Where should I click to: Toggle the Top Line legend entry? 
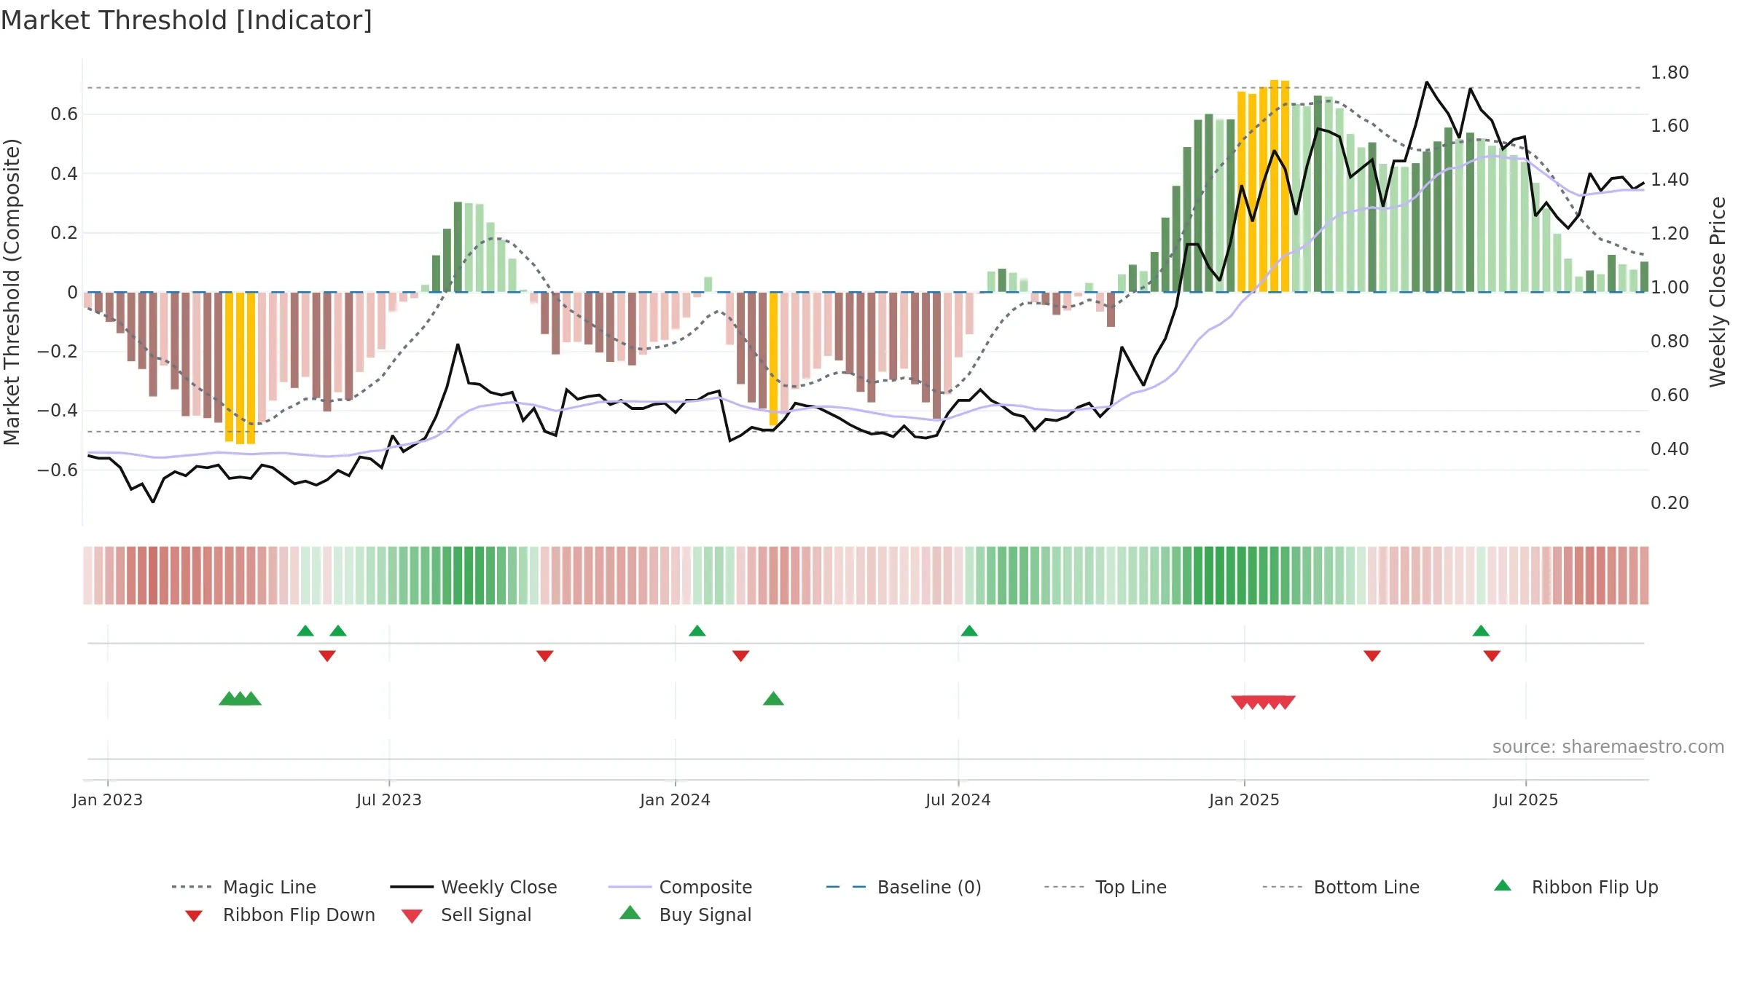pyautogui.click(x=1106, y=887)
